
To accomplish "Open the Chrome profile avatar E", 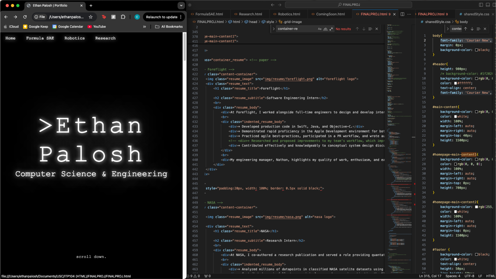I will point(137,17).
